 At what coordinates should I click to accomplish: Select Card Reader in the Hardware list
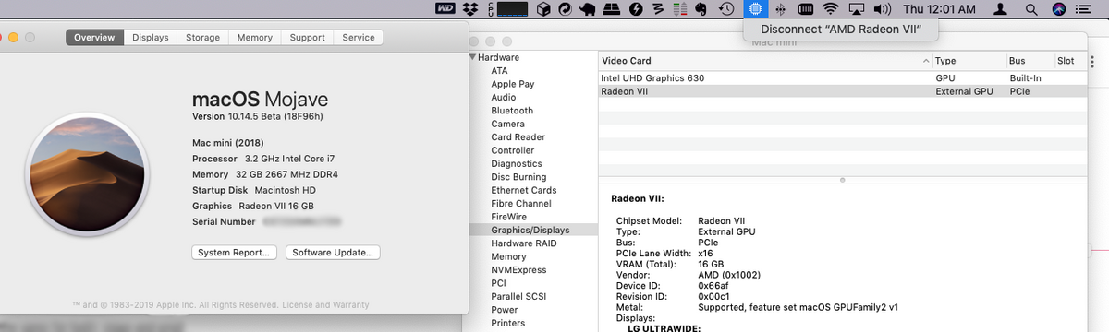pos(518,137)
